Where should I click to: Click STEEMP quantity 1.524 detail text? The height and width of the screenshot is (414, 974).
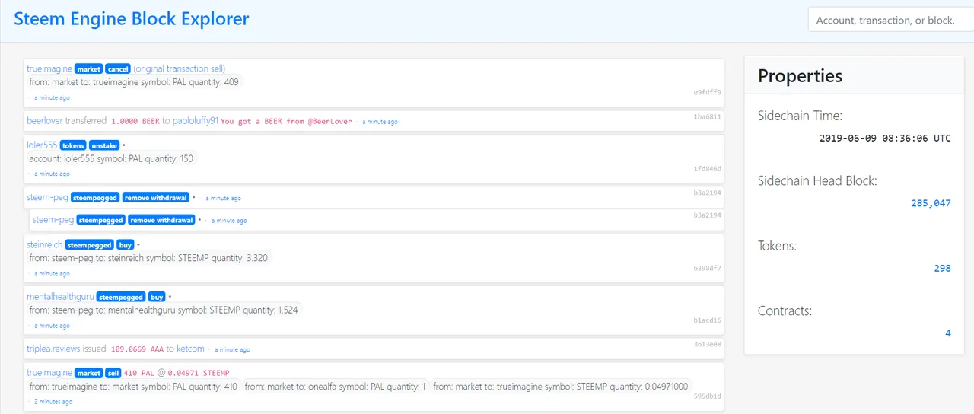pyautogui.click(x=164, y=310)
